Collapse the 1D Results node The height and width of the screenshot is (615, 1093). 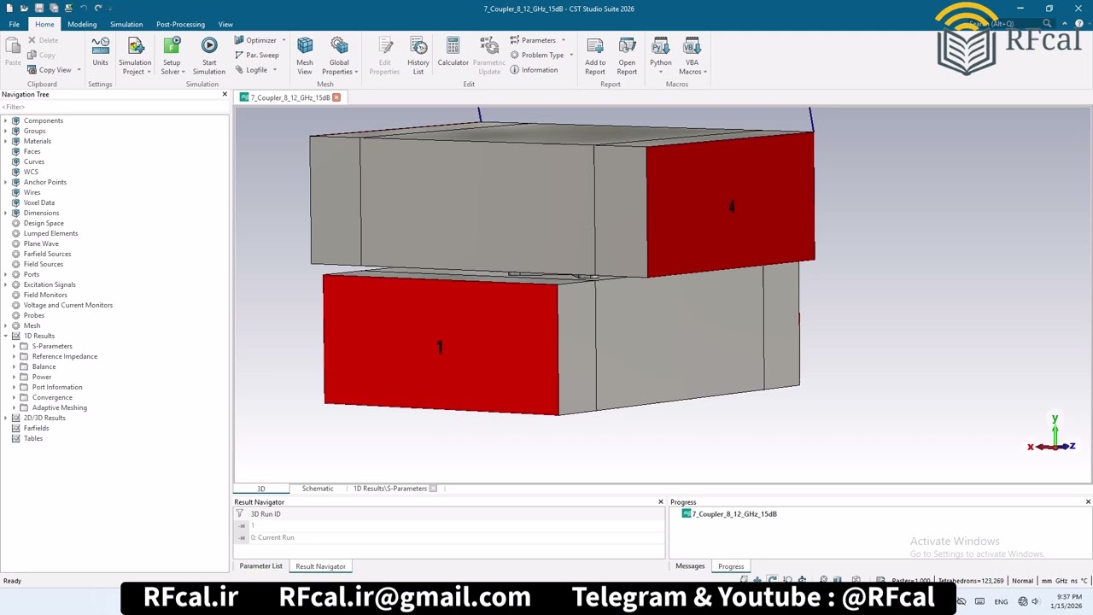click(x=6, y=336)
